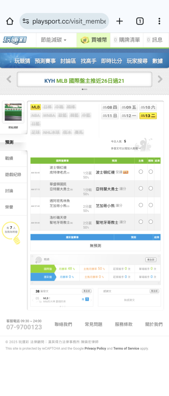169x396 pixels.
Task: Tap the browser home icon
Action: [x=9, y=21]
